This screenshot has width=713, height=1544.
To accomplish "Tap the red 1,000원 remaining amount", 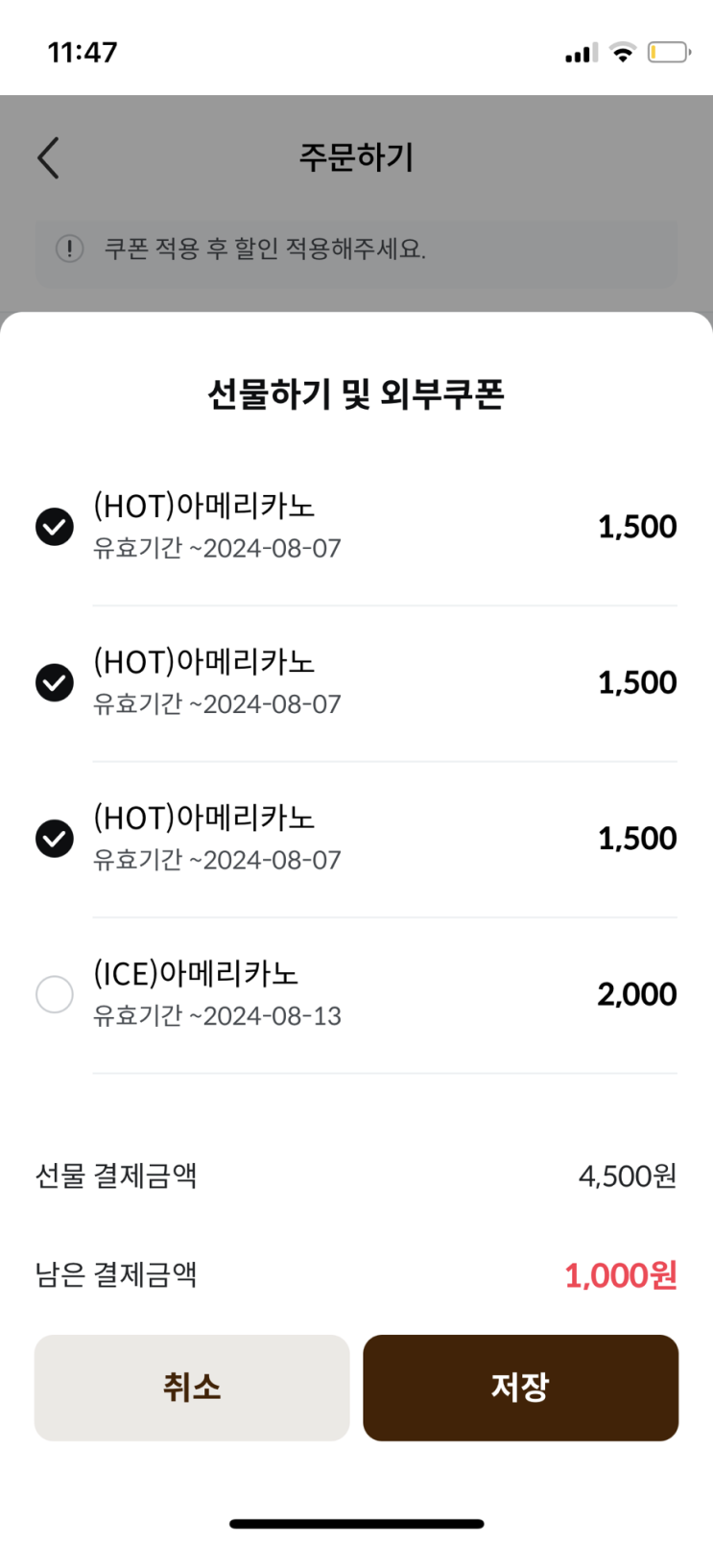I will pyautogui.click(x=621, y=1275).
